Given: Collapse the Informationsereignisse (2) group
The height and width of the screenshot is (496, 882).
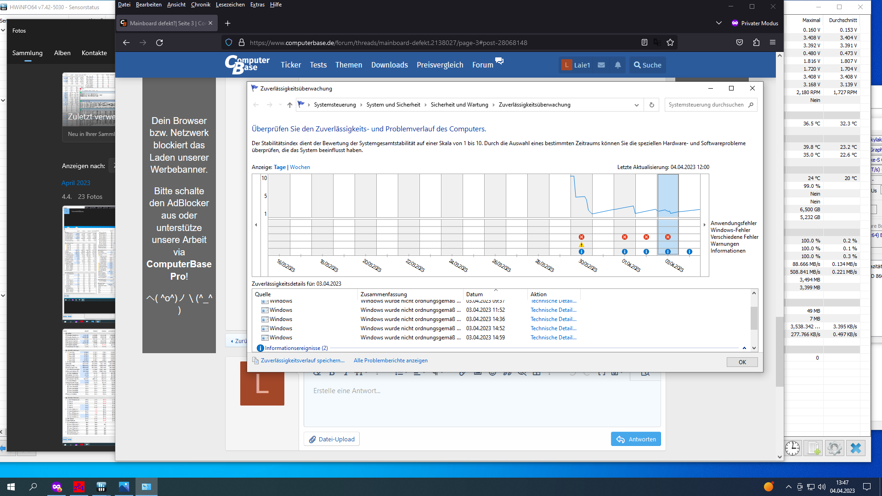Looking at the screenshot, I should pos(744,348).
